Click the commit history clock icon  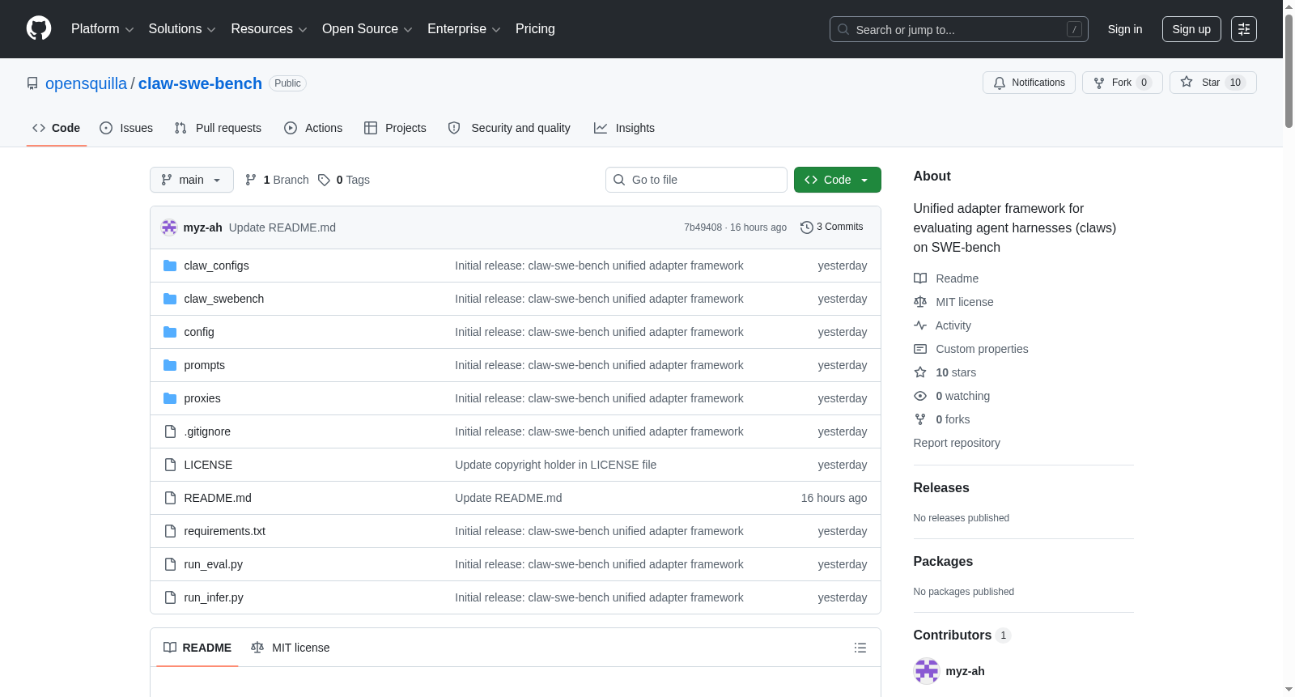807,227
